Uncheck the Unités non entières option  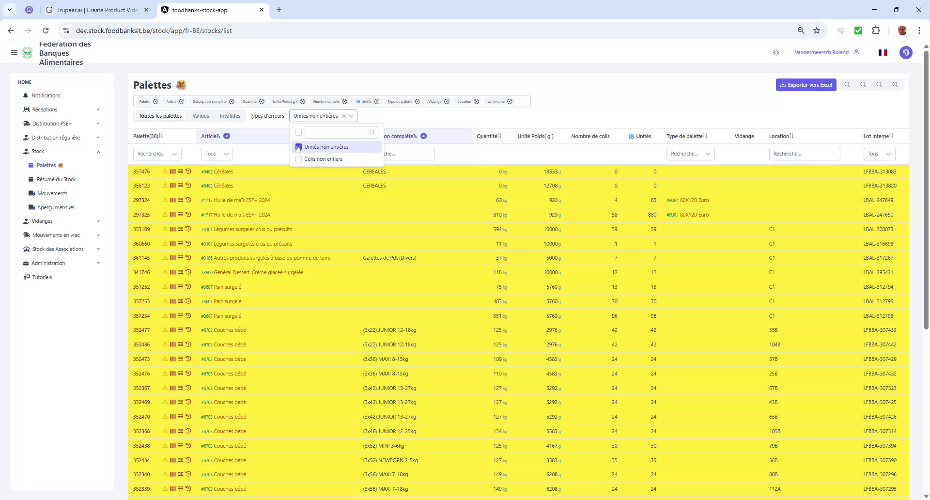click(x=298, y=147)
